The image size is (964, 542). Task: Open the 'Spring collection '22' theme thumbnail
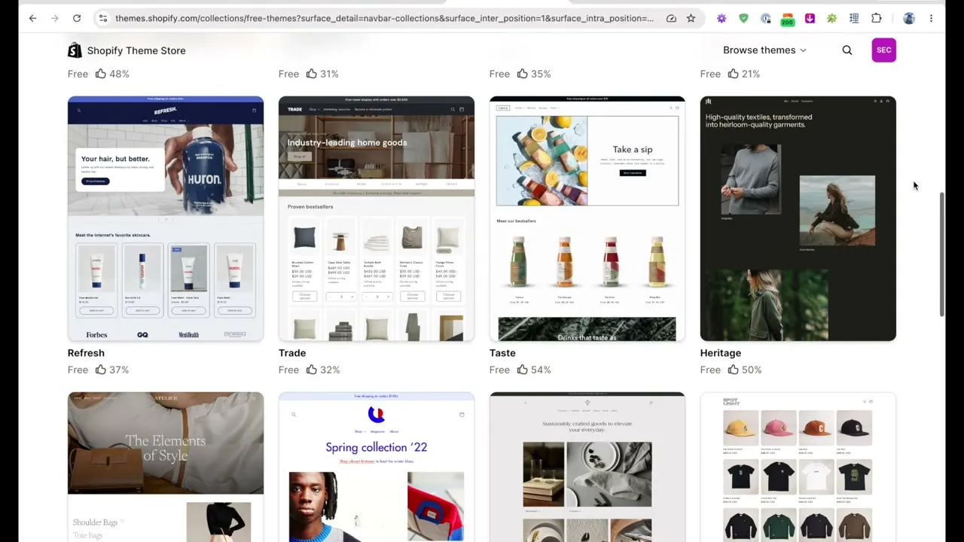click(x=377, y=467)
